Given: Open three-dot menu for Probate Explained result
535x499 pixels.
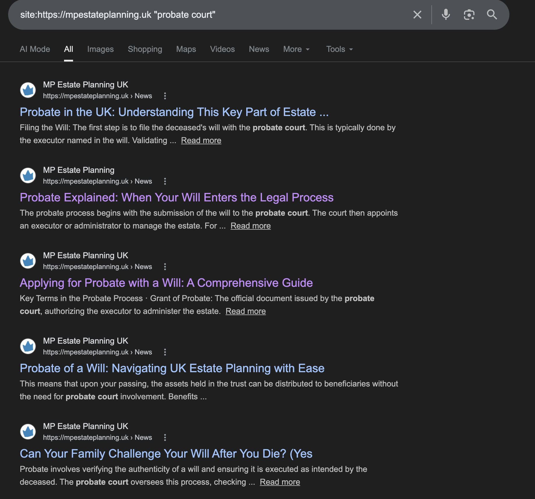Looking at the screenshot, I should pos(165,181).
